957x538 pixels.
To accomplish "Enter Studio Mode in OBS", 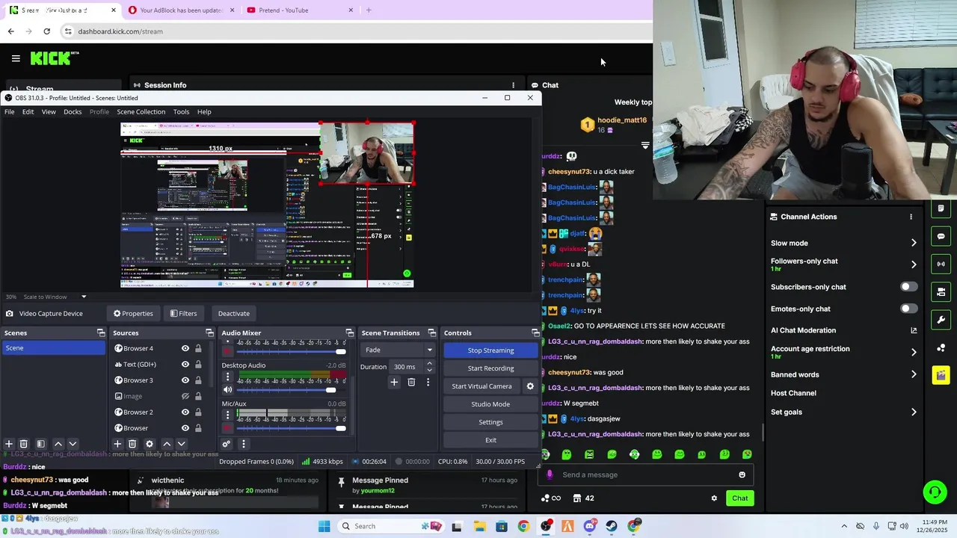I will (490, 404).
